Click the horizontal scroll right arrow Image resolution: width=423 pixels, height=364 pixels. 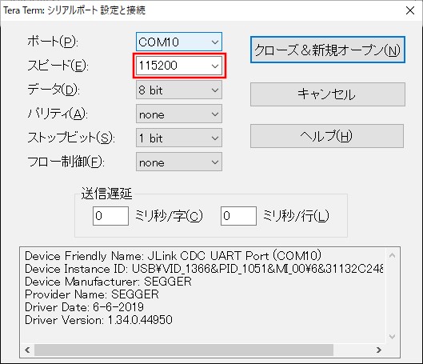click(379, 350)
